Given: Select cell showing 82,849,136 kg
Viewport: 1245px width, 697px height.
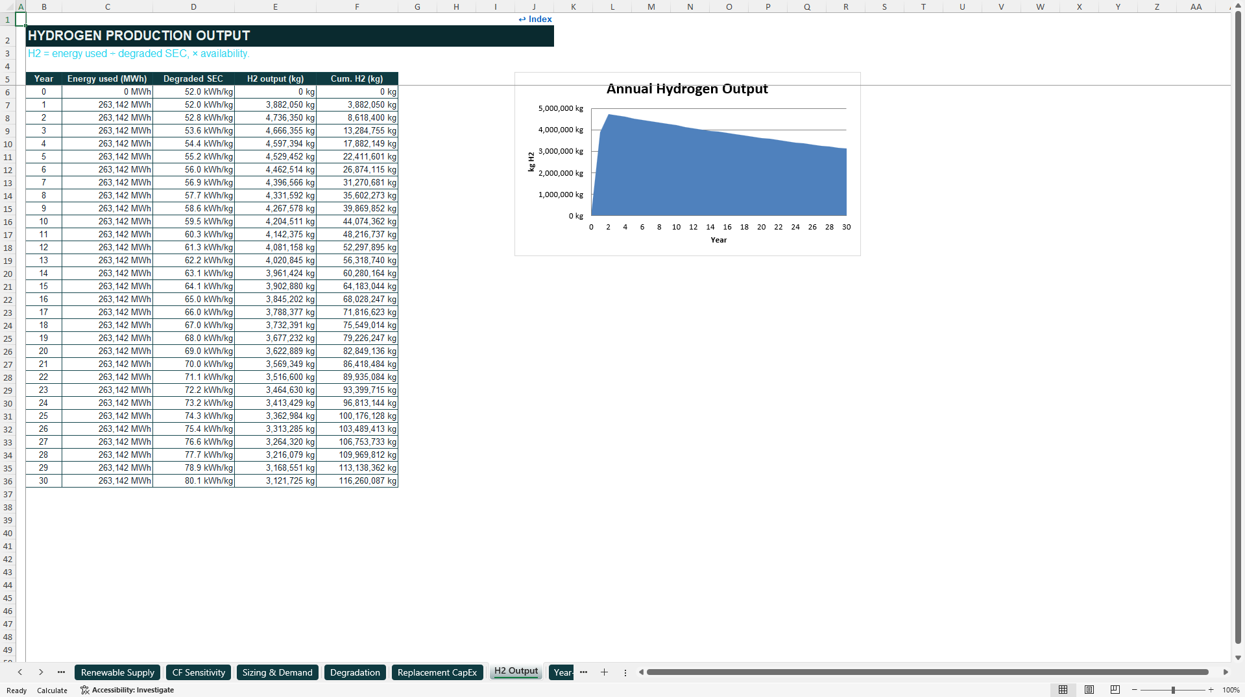Looking at the screenshot, I should click(x=357, y=351).
